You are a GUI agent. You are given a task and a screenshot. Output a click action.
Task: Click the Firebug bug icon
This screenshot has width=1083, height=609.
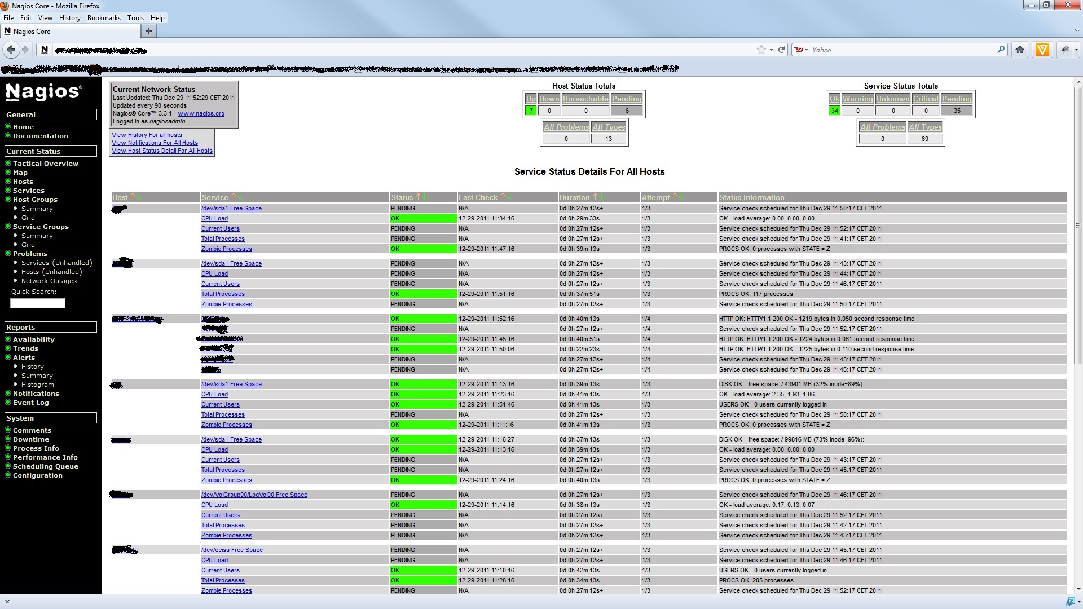(1064, 50)
